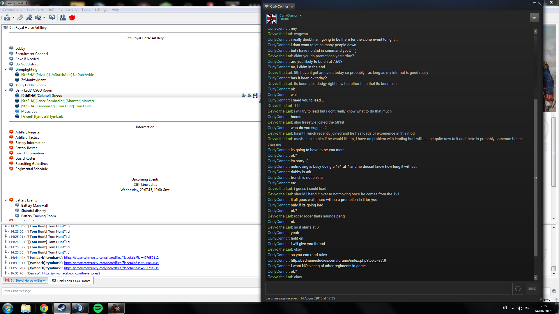Switch to 9th Royal Horse Artillery chat tab
Screen dimensions: 559x314
point(25,281)
